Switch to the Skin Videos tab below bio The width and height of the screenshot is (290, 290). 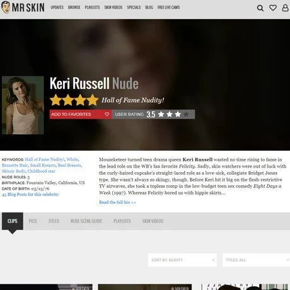(x=153, y=221)
